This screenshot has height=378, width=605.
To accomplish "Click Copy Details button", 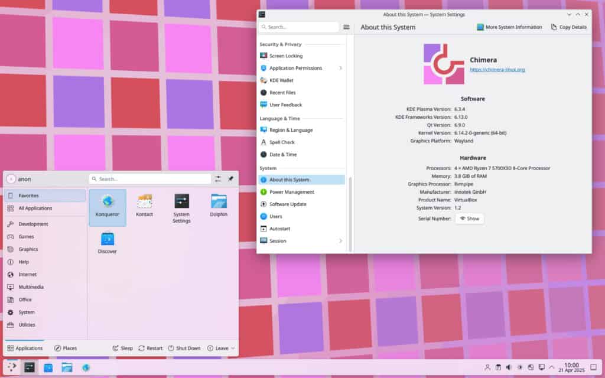I will (x=569, y=27).
